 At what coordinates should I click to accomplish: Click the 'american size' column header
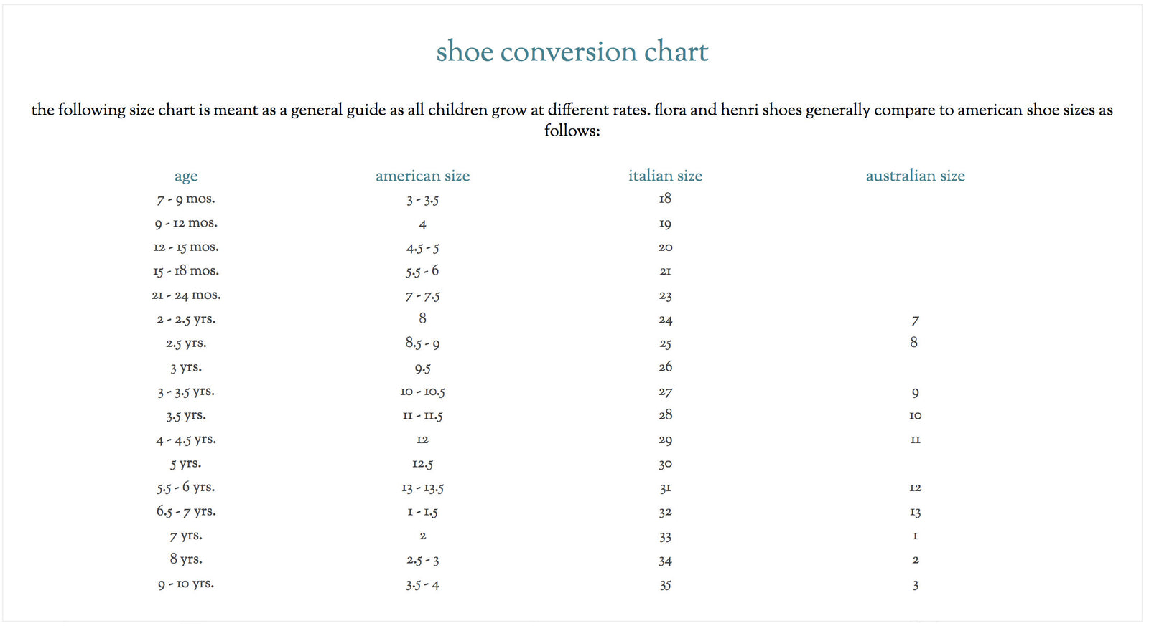coord(422,176)
